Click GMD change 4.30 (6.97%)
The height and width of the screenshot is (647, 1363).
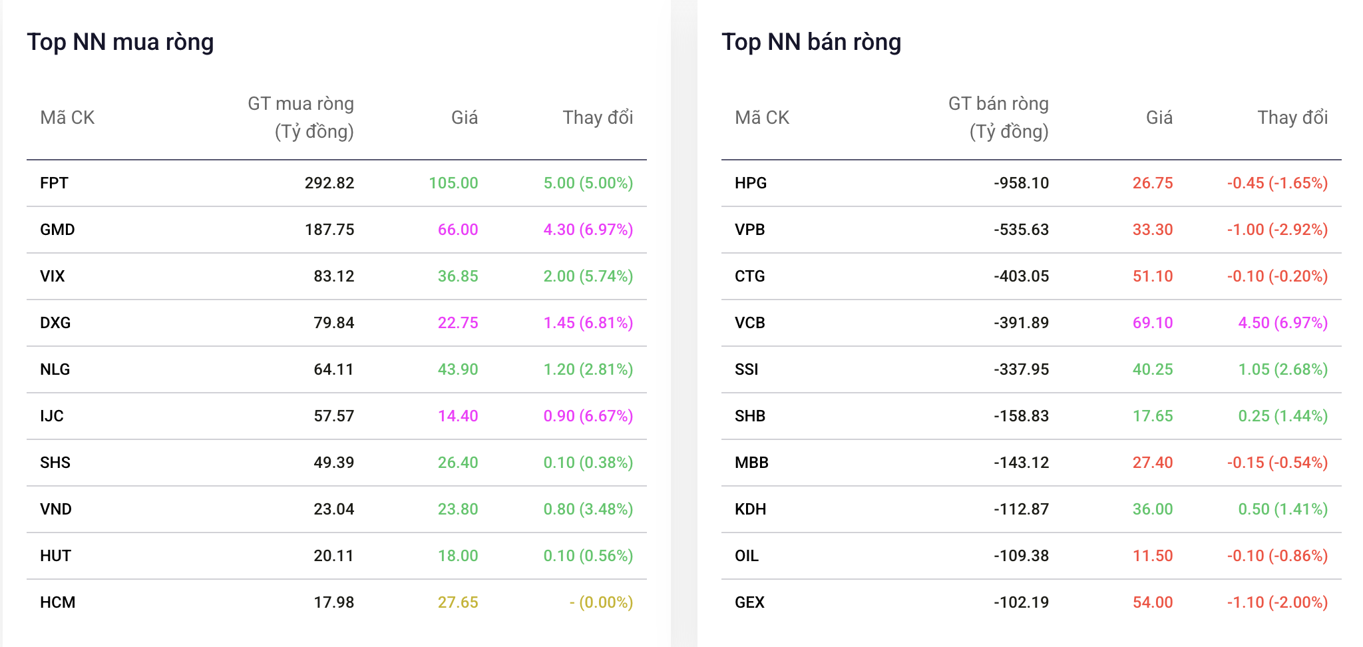588,230
